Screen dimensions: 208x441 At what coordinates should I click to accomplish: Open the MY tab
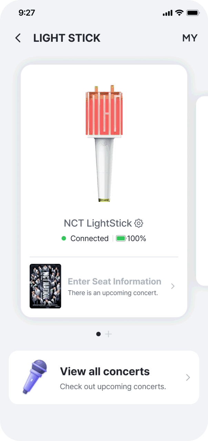tap(190, 38)
